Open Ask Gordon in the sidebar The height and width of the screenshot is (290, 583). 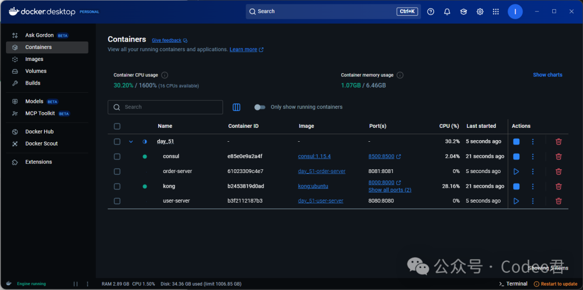[x=47, y=35]
